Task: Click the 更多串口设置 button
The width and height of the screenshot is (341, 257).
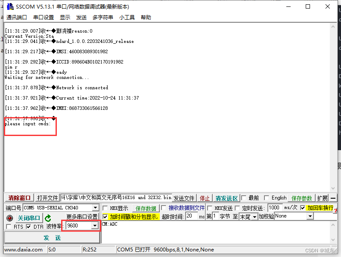Action: pyautogui.click(x=82, y=217)
